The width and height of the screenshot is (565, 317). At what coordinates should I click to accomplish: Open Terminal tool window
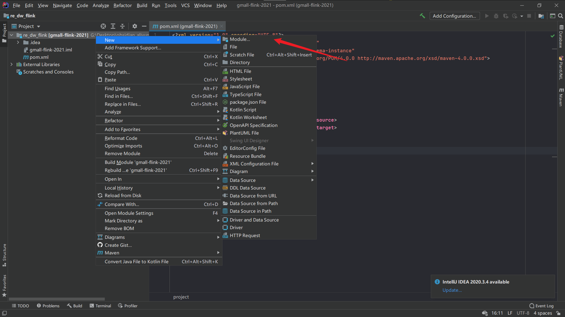[x=100, y=306]
